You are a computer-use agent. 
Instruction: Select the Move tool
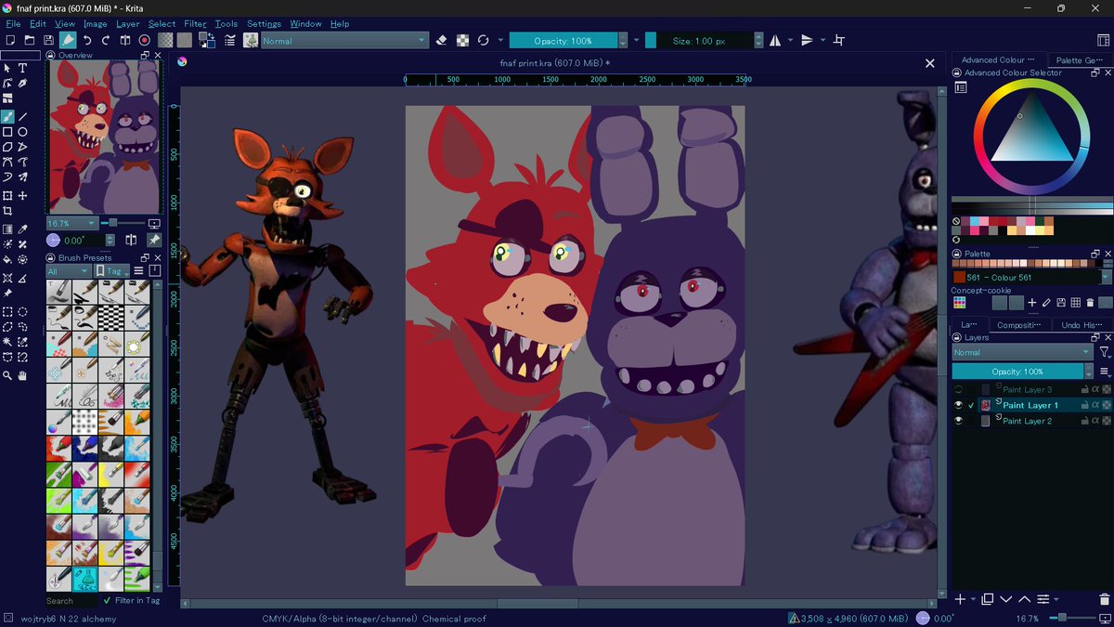point(23,196)
